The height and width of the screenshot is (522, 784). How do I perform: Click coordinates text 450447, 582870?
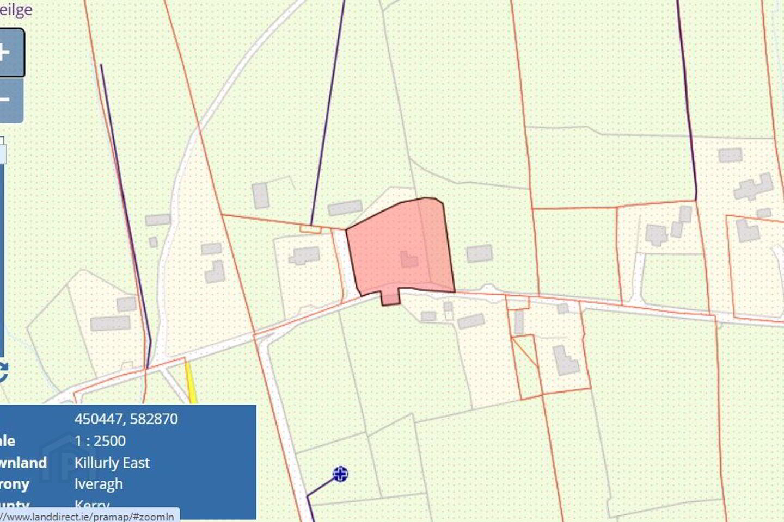(126, 419)
